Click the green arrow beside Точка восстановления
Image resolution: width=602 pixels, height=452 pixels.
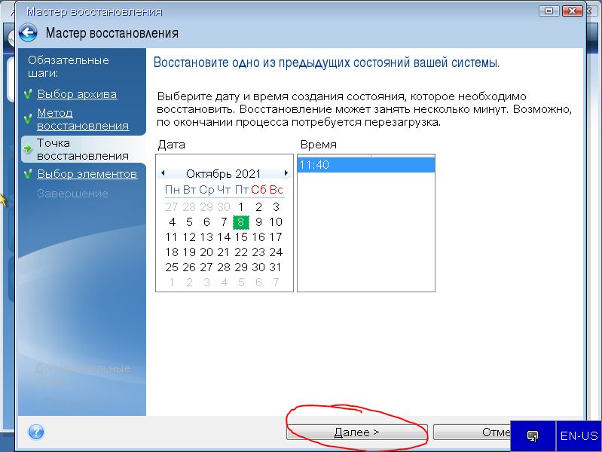click(28, 149)
